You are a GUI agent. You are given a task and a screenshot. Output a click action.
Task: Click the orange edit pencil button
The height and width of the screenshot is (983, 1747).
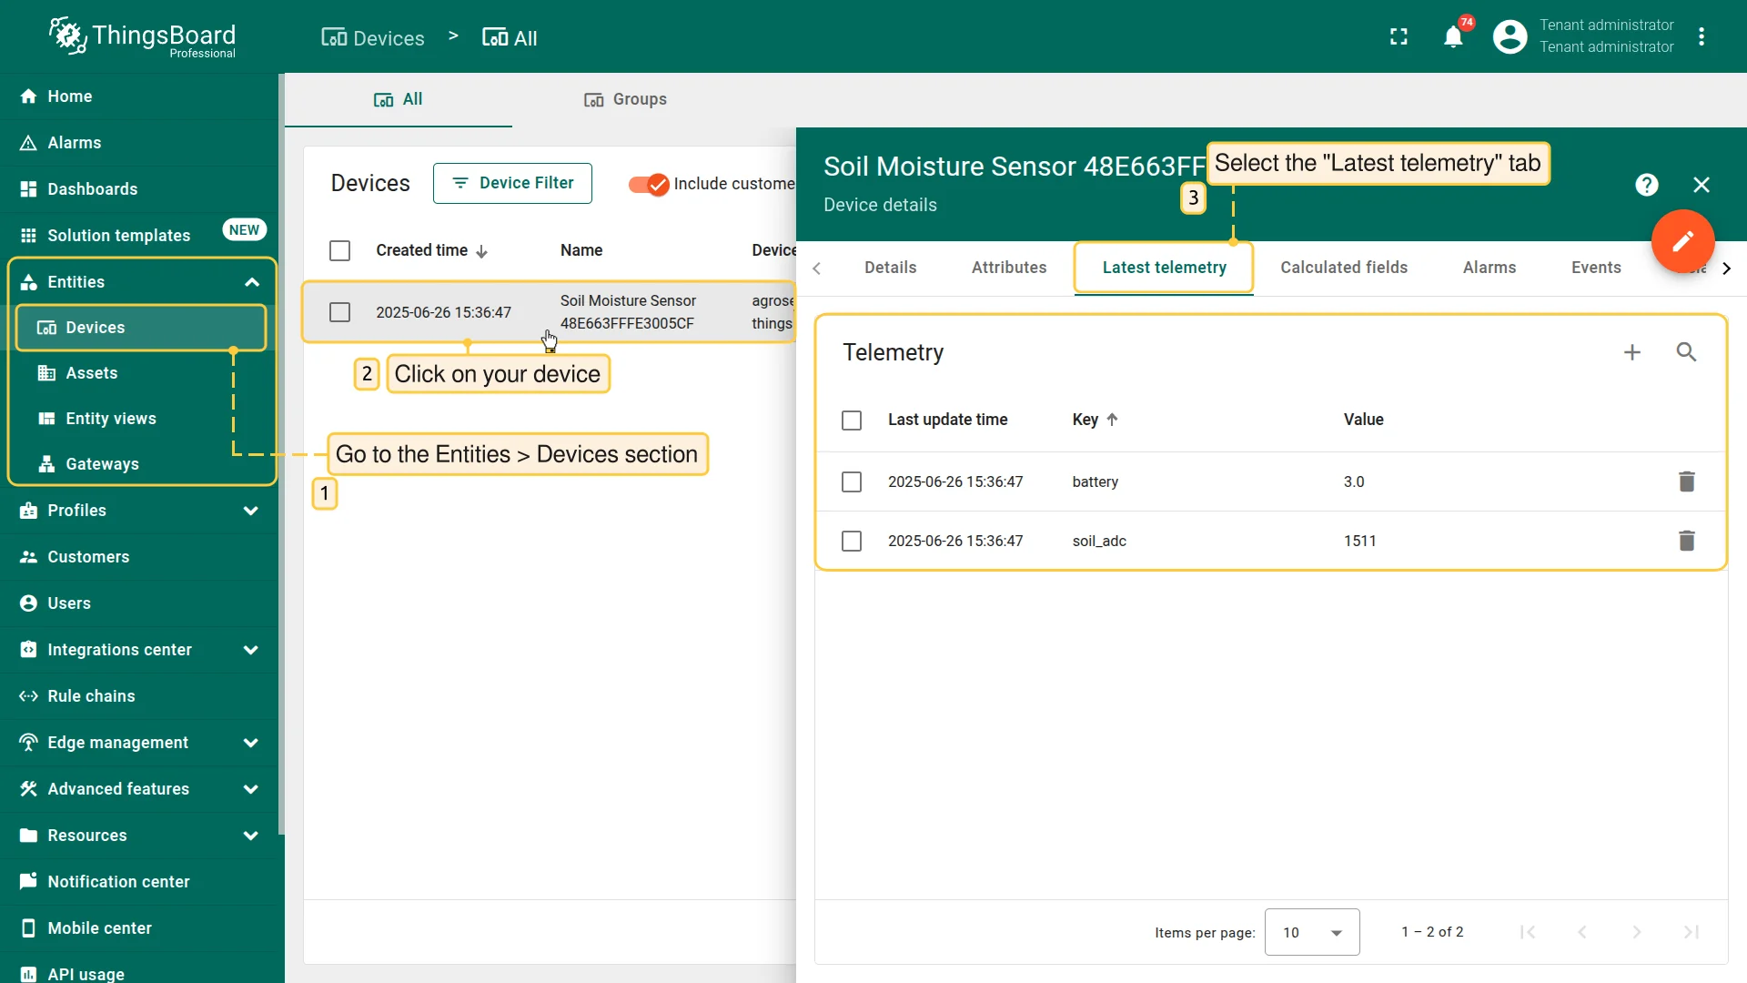tap(1682, 241)
